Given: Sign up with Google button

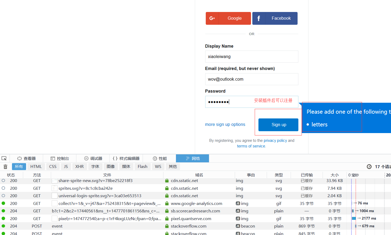Looking at the screenshot, I should coord(228,18).
